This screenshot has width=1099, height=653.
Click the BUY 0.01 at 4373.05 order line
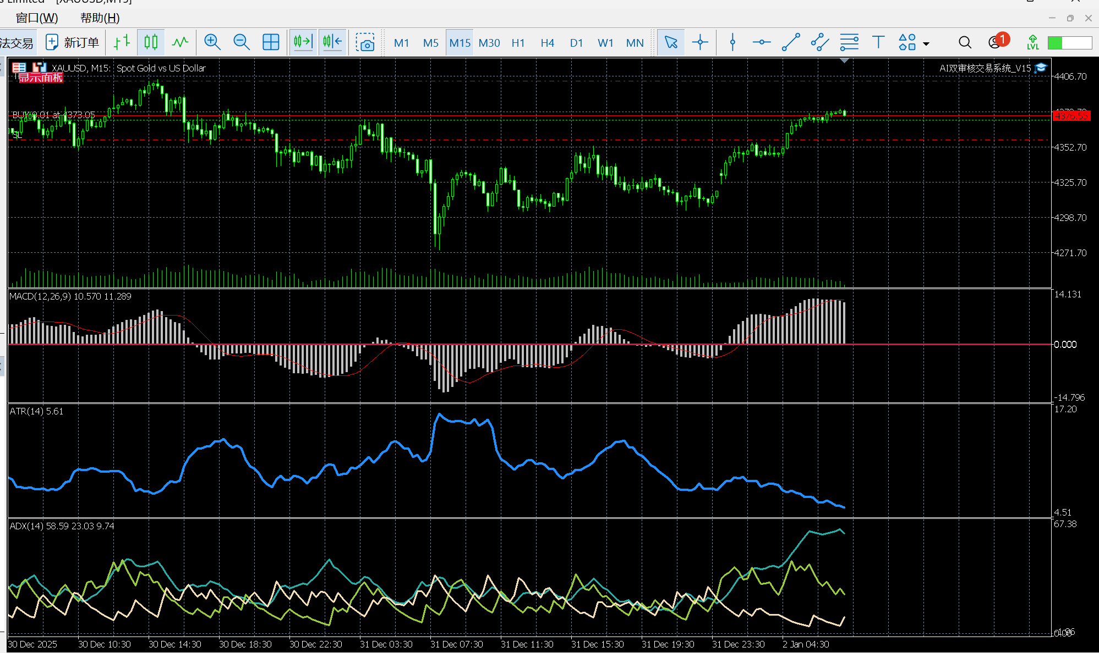pos(54,115)
